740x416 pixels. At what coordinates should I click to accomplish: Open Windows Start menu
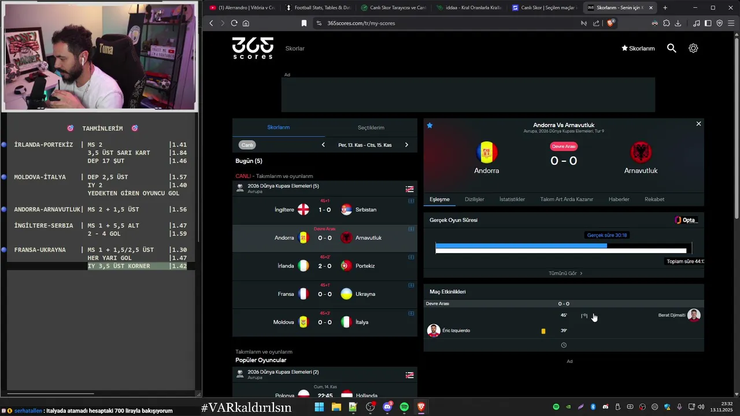tap(319, 407)
